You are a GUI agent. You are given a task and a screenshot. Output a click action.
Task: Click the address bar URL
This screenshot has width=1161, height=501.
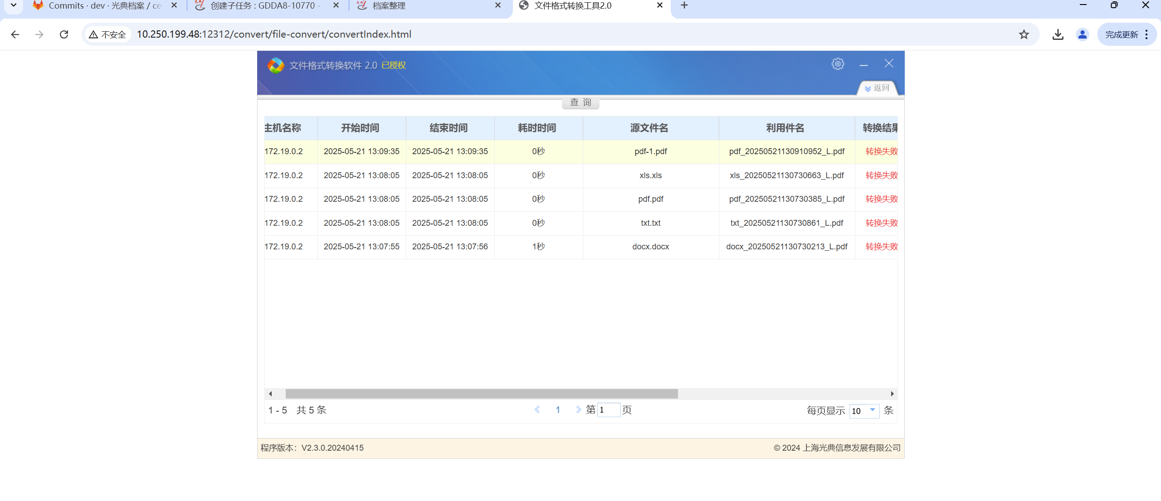pyautogui.click(x=274, y=34)
